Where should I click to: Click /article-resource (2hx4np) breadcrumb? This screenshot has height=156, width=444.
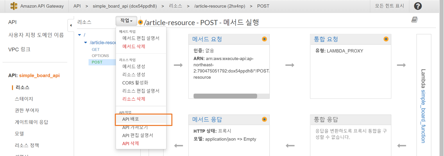tap(219, 6)
